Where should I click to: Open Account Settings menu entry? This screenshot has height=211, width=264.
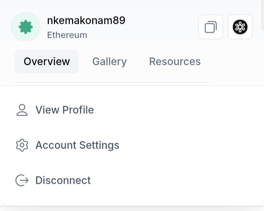pos(77,145)
